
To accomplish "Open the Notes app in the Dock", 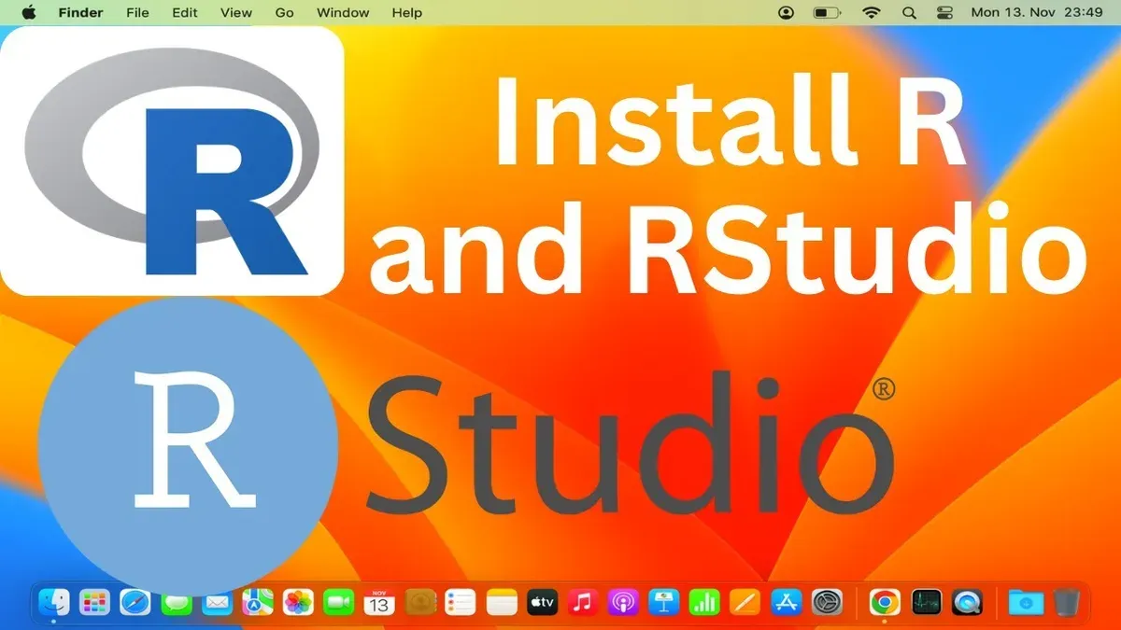I will coord(502,604).
